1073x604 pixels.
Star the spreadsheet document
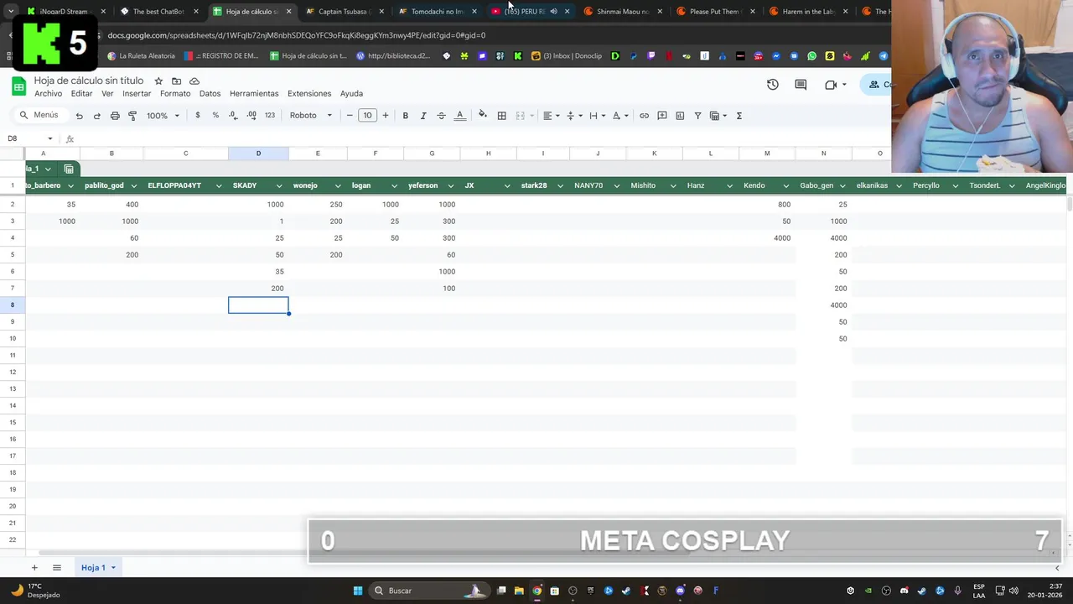158,81
